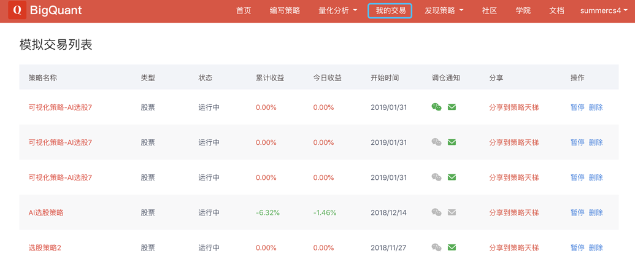635x275 pixels.
Task: Toggle email notification for 选股策略2
Action: [x=452, y=247]
